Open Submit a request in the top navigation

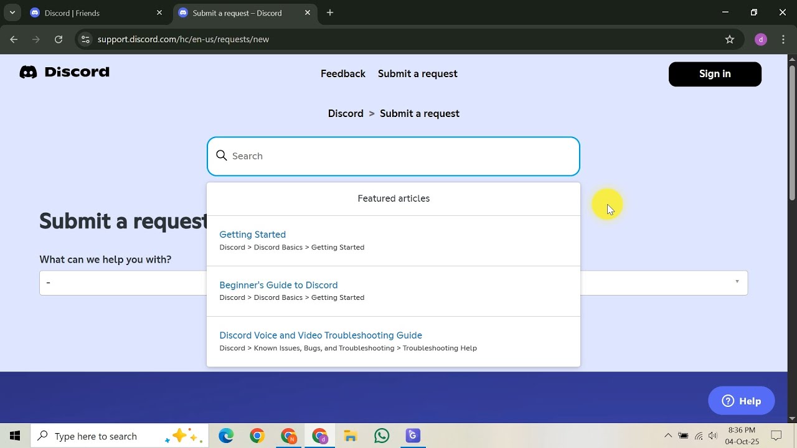[x=418, y=73]
